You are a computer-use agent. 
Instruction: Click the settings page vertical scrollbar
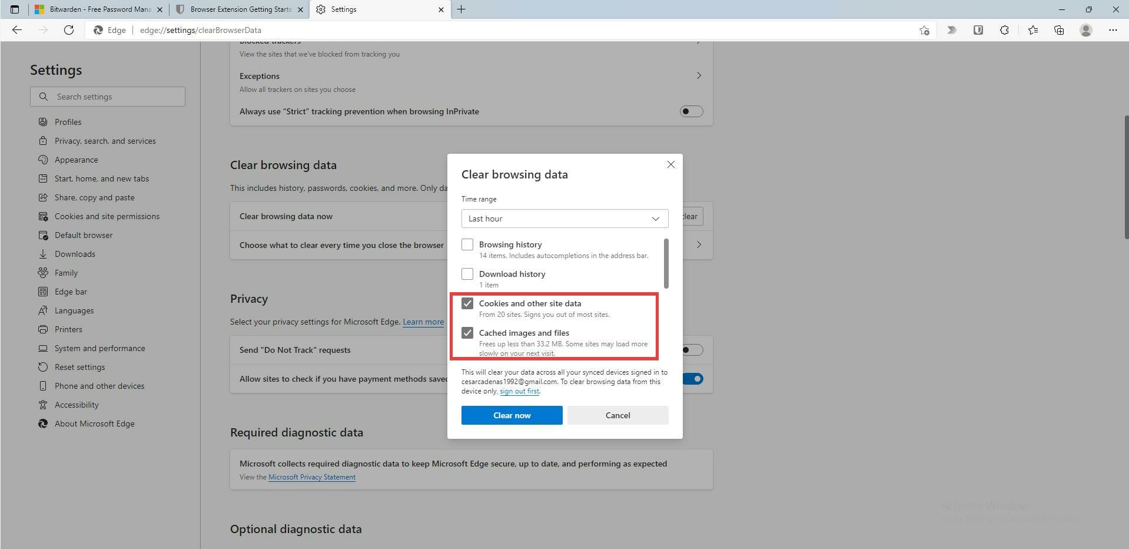coord(1126,177)
